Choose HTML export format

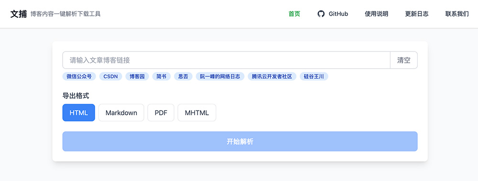(79, 113)
